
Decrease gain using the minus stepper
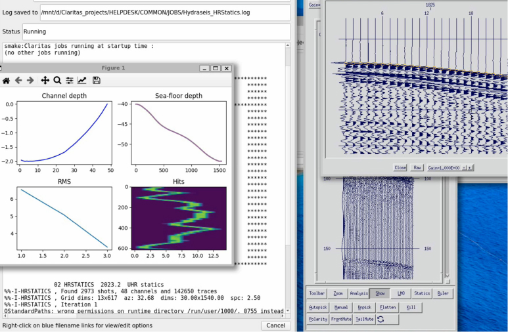coord(463,168)
